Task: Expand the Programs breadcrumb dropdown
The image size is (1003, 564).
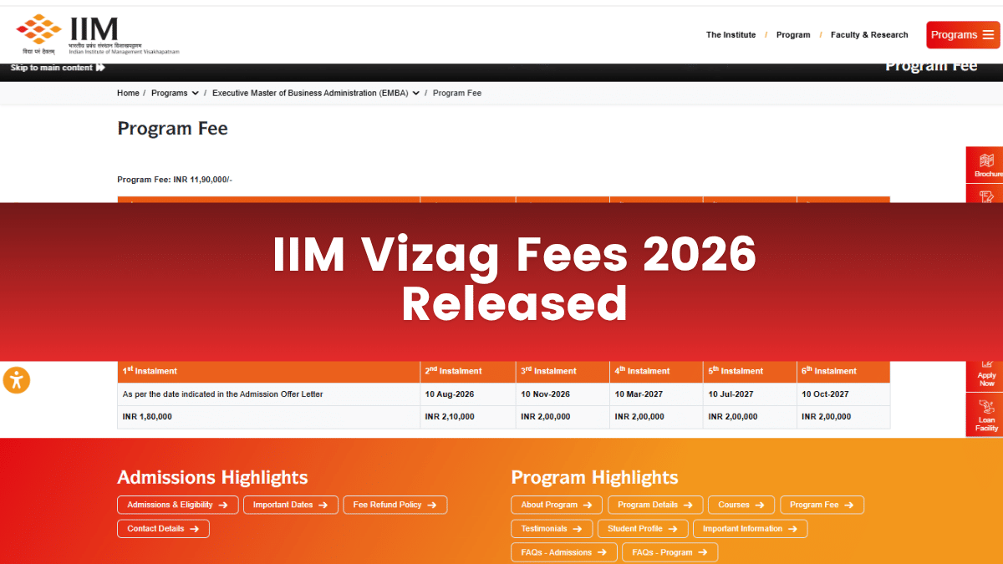Action: pos(196,93)
